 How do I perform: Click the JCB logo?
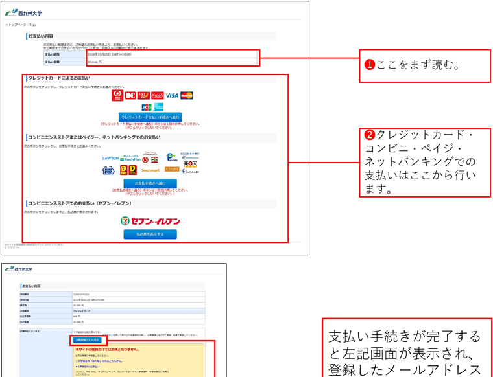(147, 107)
